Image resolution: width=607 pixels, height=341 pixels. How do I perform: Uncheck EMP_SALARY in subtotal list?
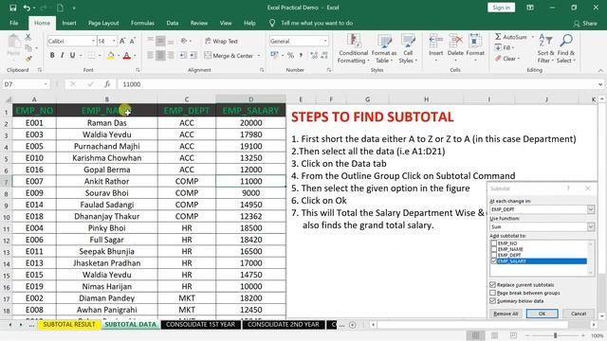[x=493, y=261]
